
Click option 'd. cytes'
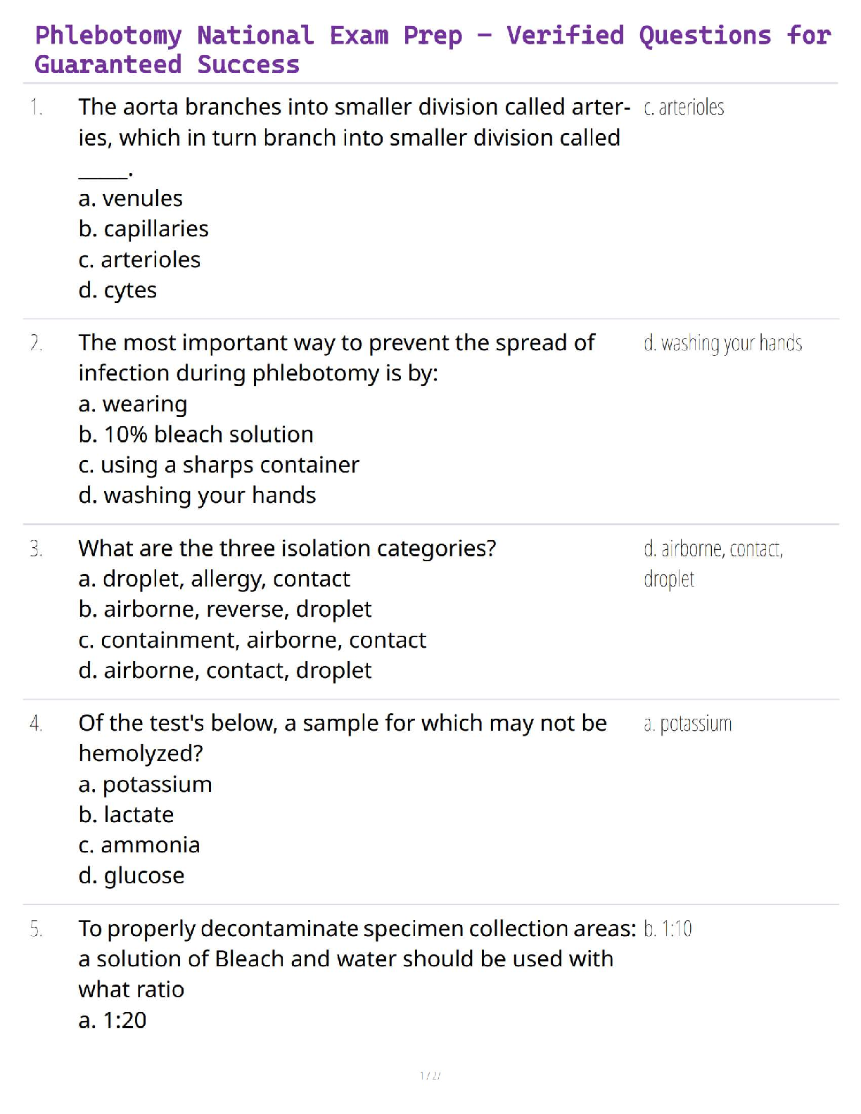[117, 290]
